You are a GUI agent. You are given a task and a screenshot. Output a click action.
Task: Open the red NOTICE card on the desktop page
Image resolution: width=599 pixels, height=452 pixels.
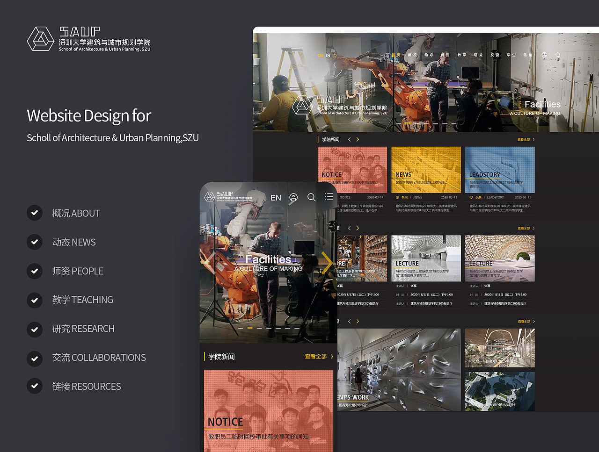click(352, 170)
